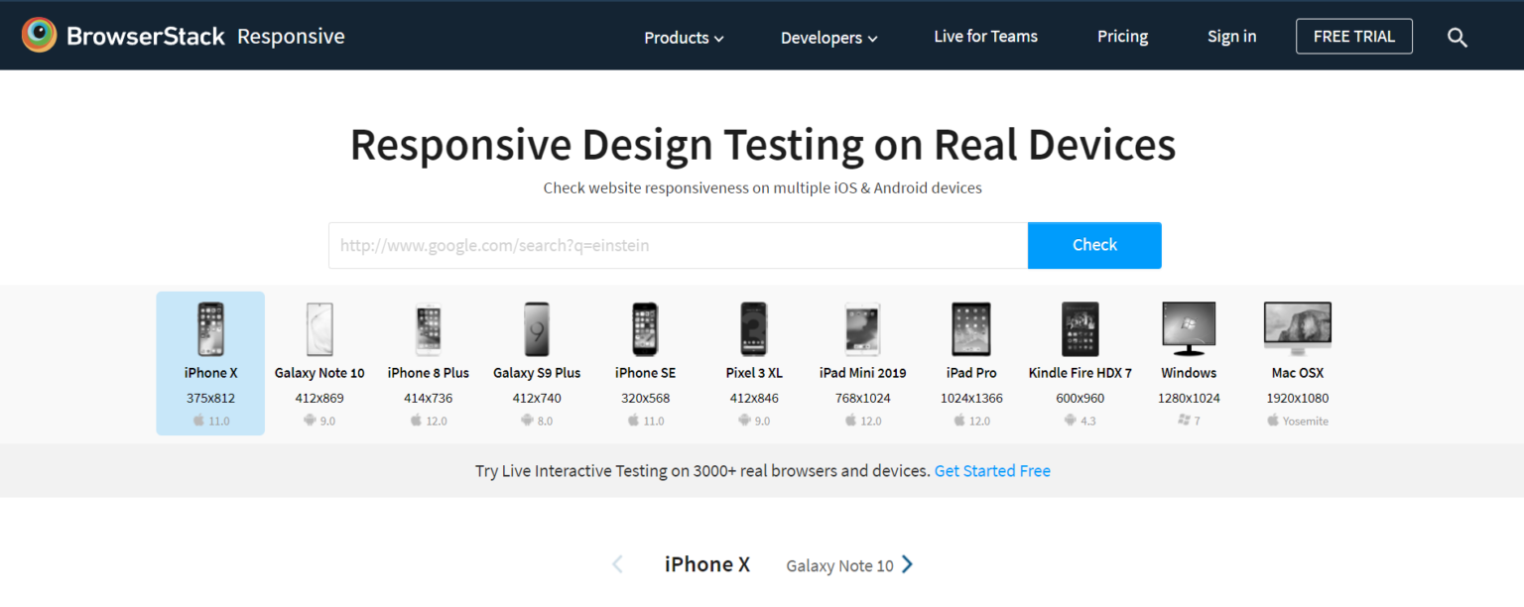Click the BrowserStack logo icon
The width and height of the screenshot is (1524, 607).
pos(40,36)
